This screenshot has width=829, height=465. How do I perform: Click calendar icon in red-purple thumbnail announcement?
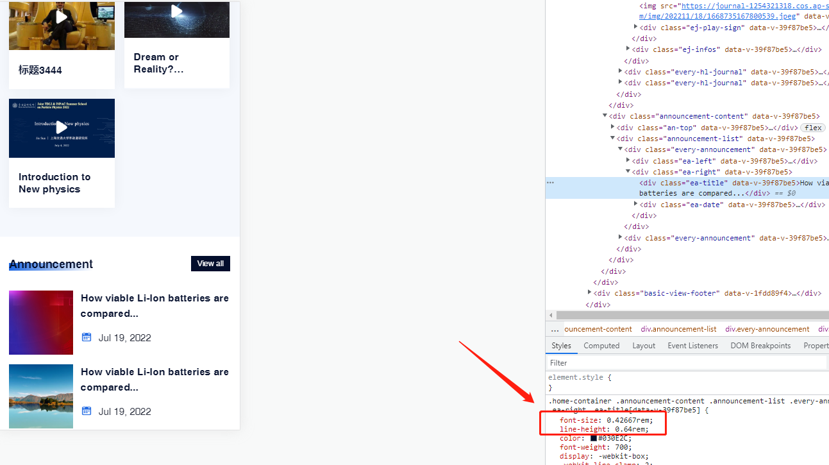point(87,337)
